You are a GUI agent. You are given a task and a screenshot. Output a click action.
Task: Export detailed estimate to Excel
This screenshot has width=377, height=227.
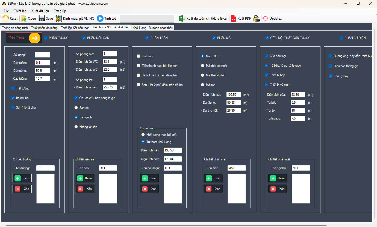point(182,19)
